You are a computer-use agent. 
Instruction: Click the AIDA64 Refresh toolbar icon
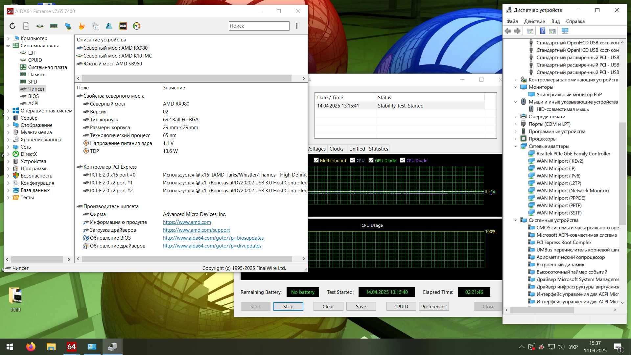(12, 26)
